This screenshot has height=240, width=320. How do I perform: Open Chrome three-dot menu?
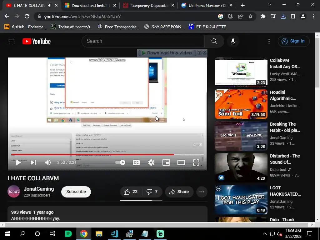click(x=313, y=16)
